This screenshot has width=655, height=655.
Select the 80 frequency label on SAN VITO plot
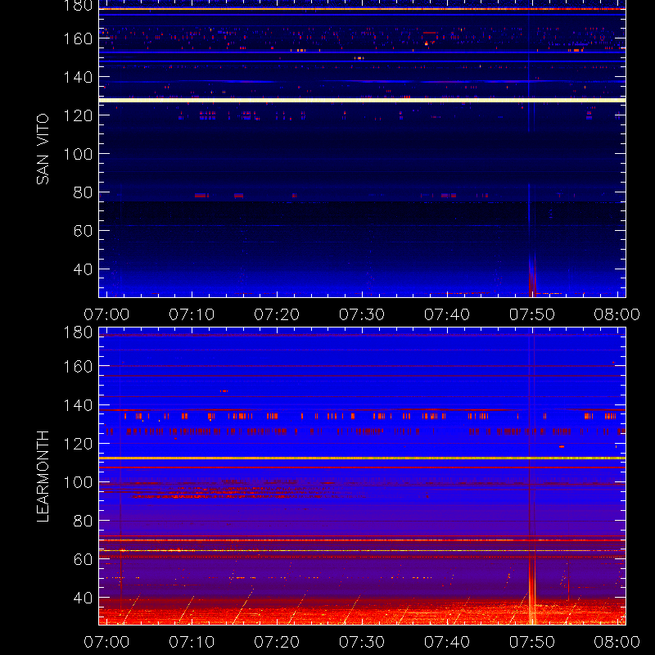83,192
